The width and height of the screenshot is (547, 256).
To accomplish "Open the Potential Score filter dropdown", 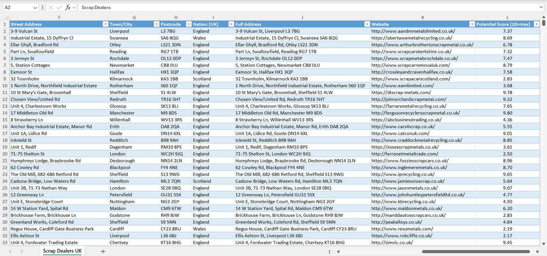I will coord(536,24).
